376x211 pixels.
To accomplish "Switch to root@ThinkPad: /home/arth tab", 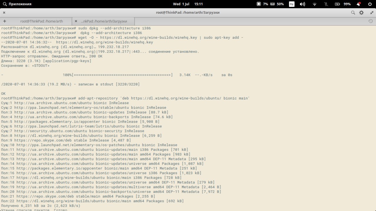I will 41,21.
